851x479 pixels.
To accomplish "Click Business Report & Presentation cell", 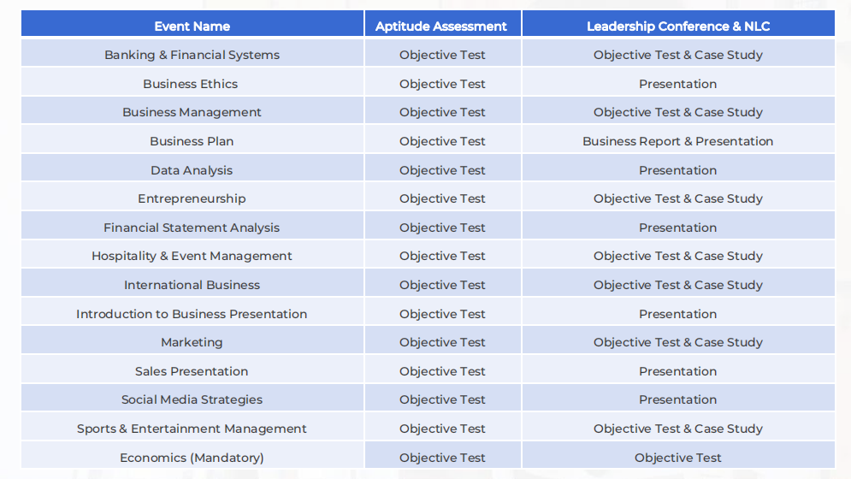I will click(678, 141).
